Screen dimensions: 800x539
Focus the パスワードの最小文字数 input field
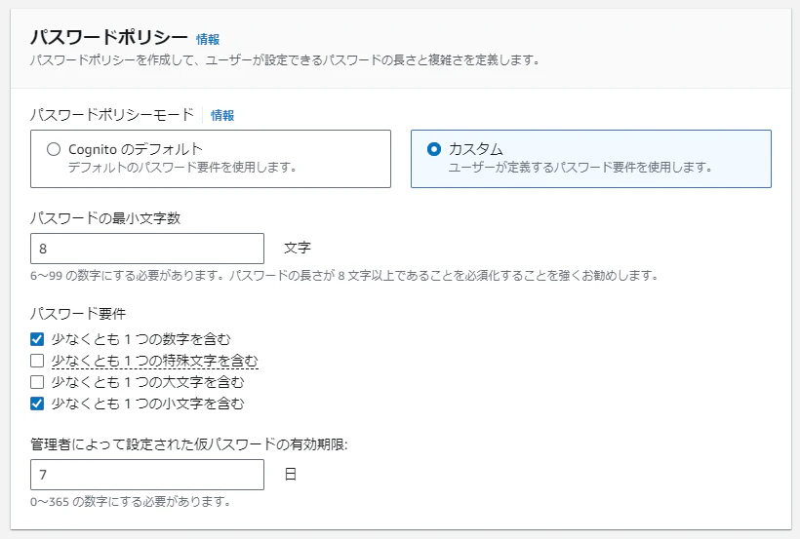tap(147, 249)
